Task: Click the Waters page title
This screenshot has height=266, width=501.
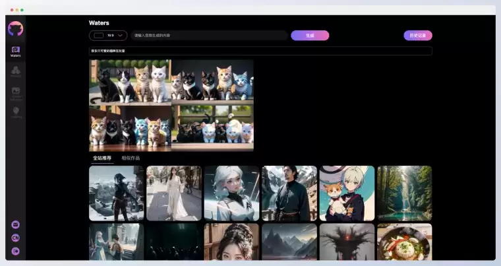Action: pos(99,23)
